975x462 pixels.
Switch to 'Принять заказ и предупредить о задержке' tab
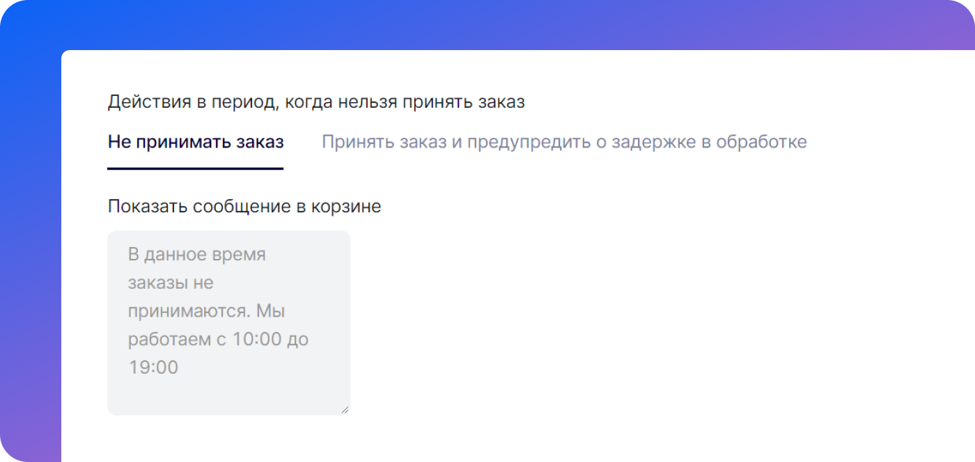coord(563,143)
